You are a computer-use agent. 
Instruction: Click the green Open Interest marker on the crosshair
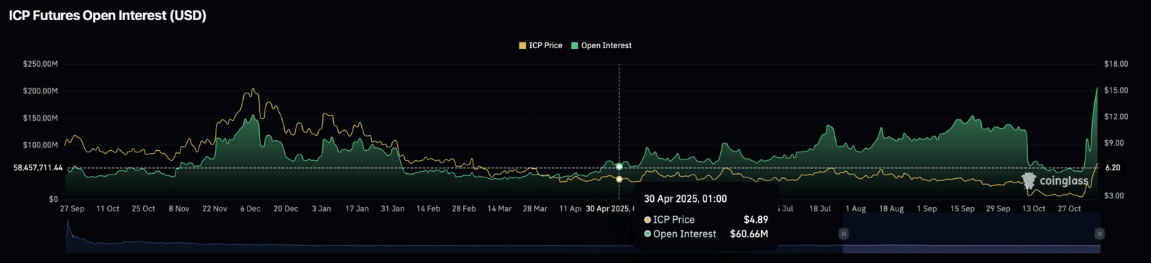pos(619,167)
